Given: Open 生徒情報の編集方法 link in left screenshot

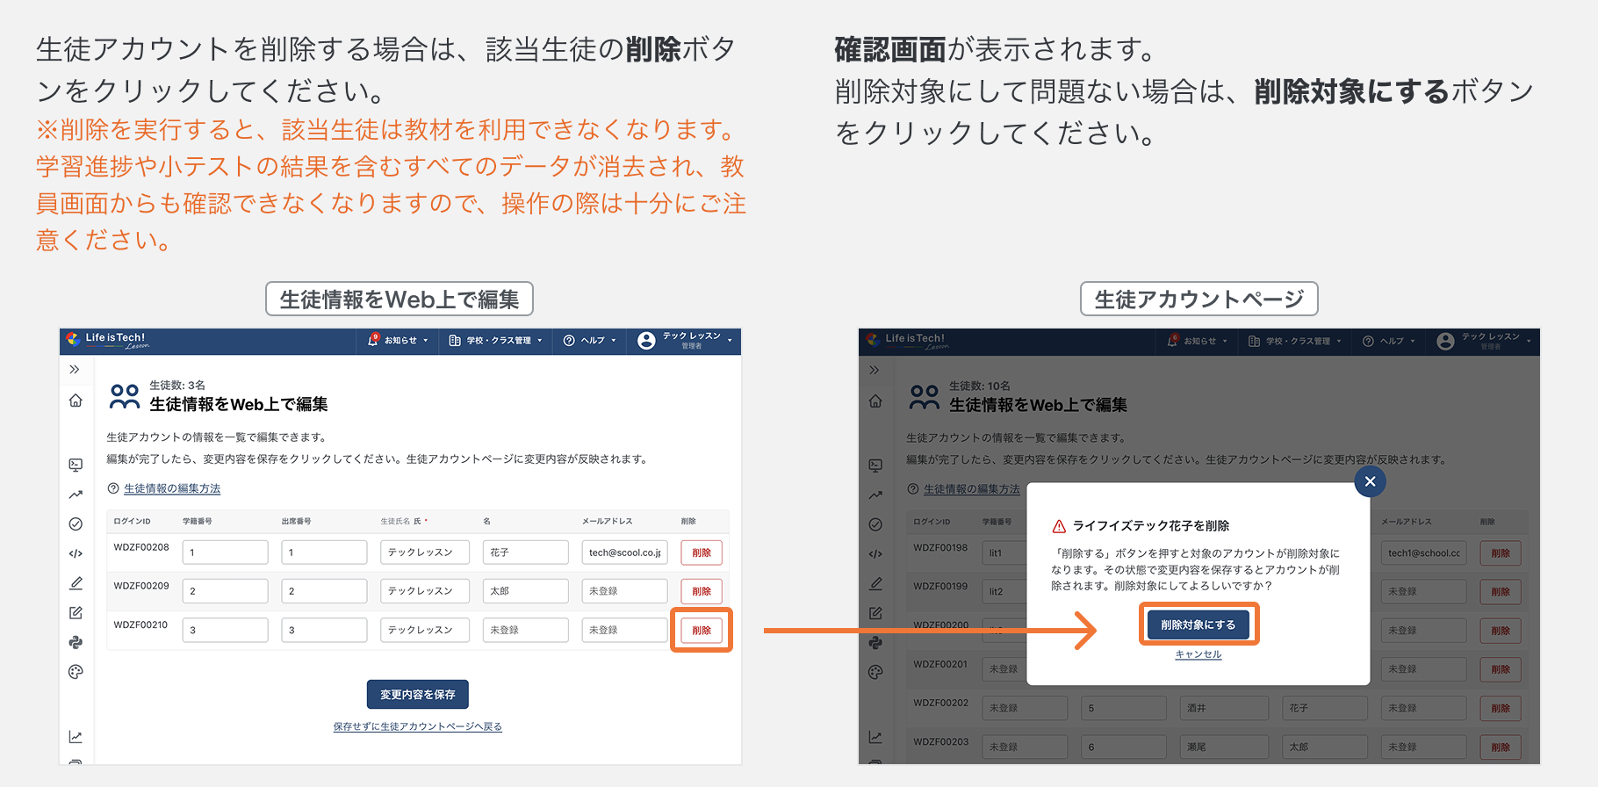Looking at the screenshot, I should [172, 488].
